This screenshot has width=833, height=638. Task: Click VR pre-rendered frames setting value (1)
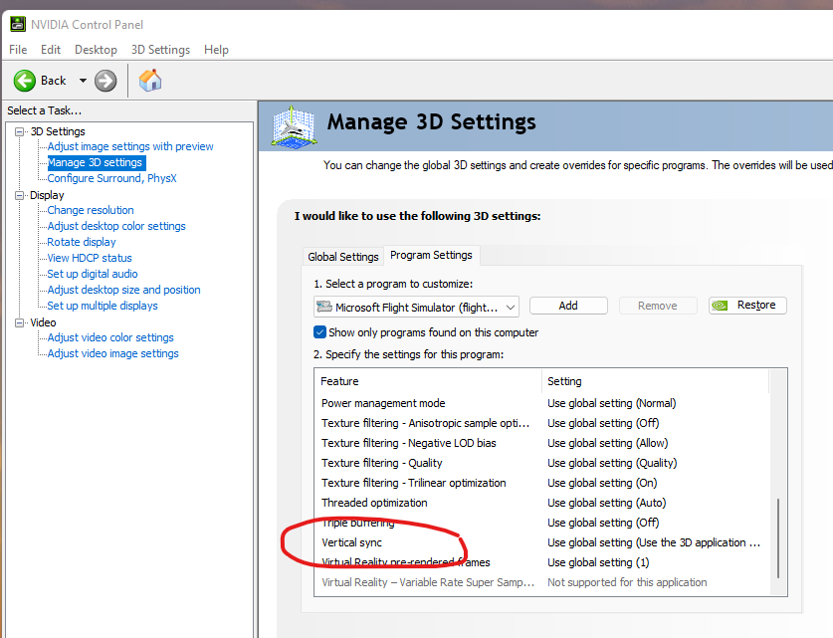(598, 562)
